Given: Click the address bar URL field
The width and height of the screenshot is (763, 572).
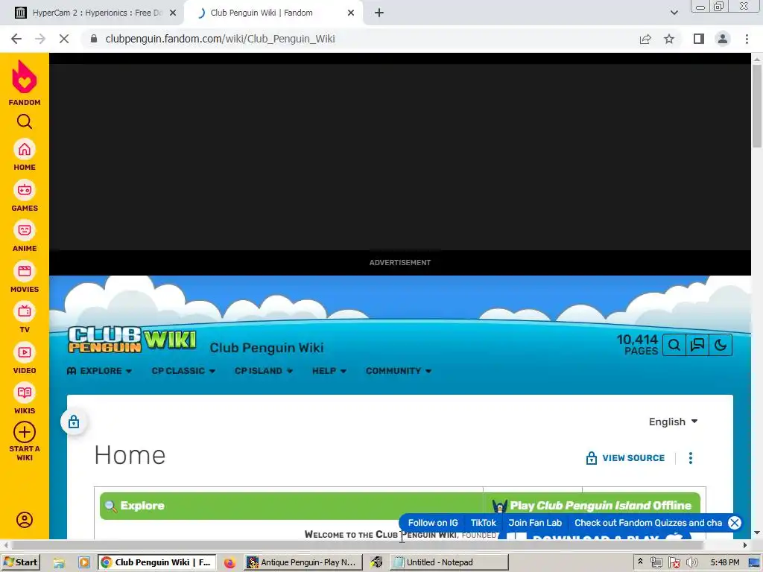Looking at the screenshot, I should point(360,39).
